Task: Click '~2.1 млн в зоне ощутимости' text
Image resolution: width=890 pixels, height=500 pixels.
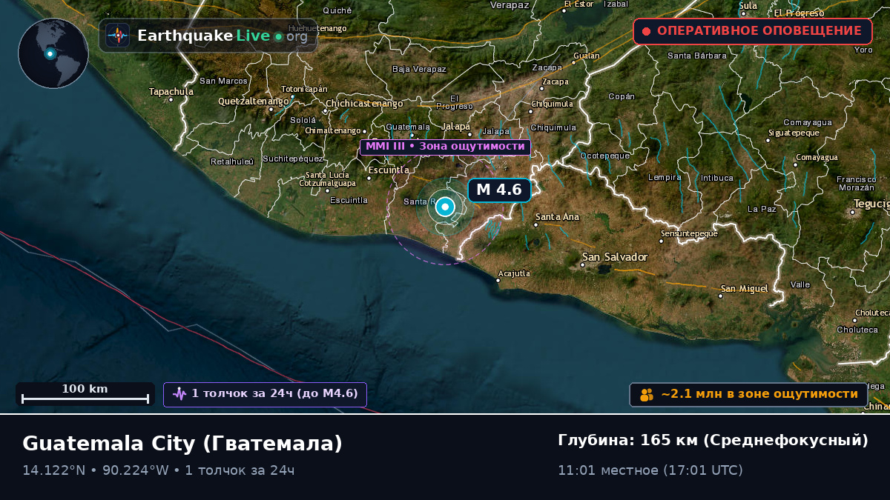Action: (x=759, y=394)
